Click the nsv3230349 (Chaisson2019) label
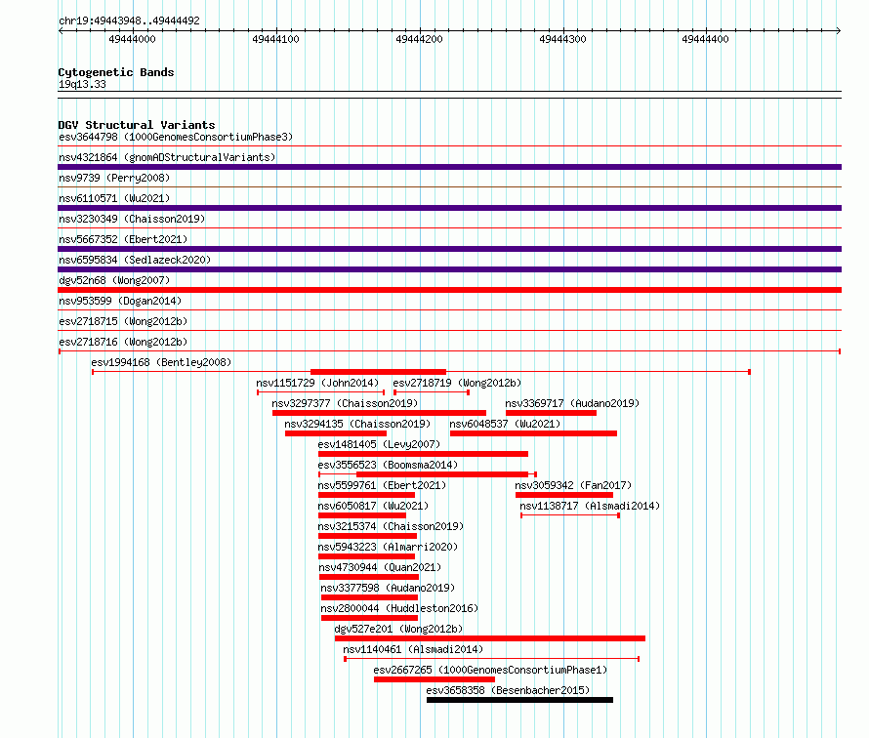This screenshot has height=738, width=869. (x=132, y=219)
